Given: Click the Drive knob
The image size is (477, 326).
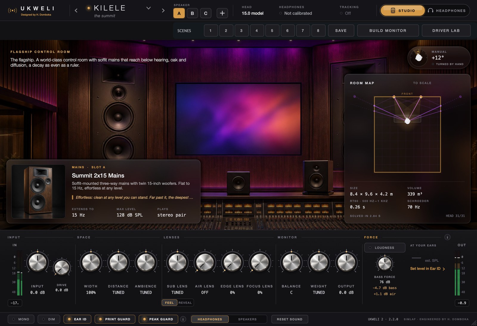Looking at the screenshot, I should 62,267.
